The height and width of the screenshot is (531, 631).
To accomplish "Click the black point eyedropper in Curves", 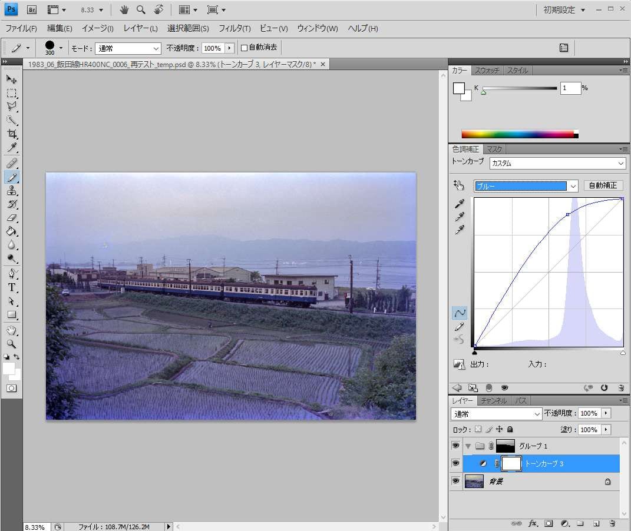I will pyautogui.click(x=460, y=204).
